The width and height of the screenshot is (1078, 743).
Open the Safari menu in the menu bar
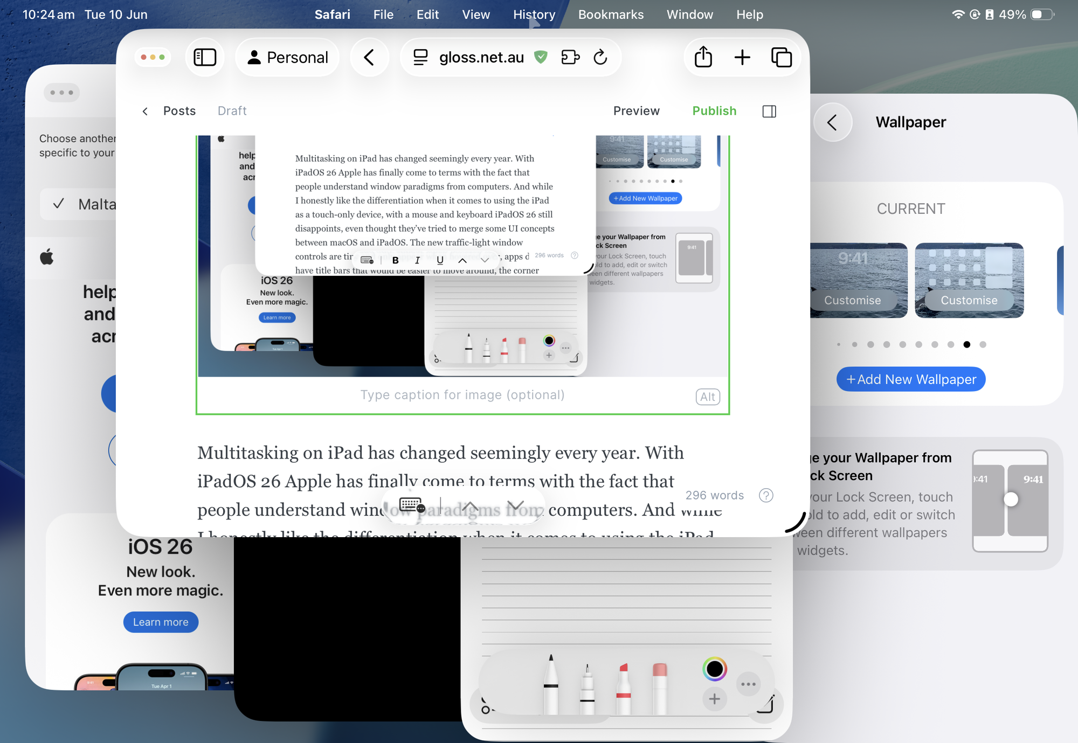333,15
